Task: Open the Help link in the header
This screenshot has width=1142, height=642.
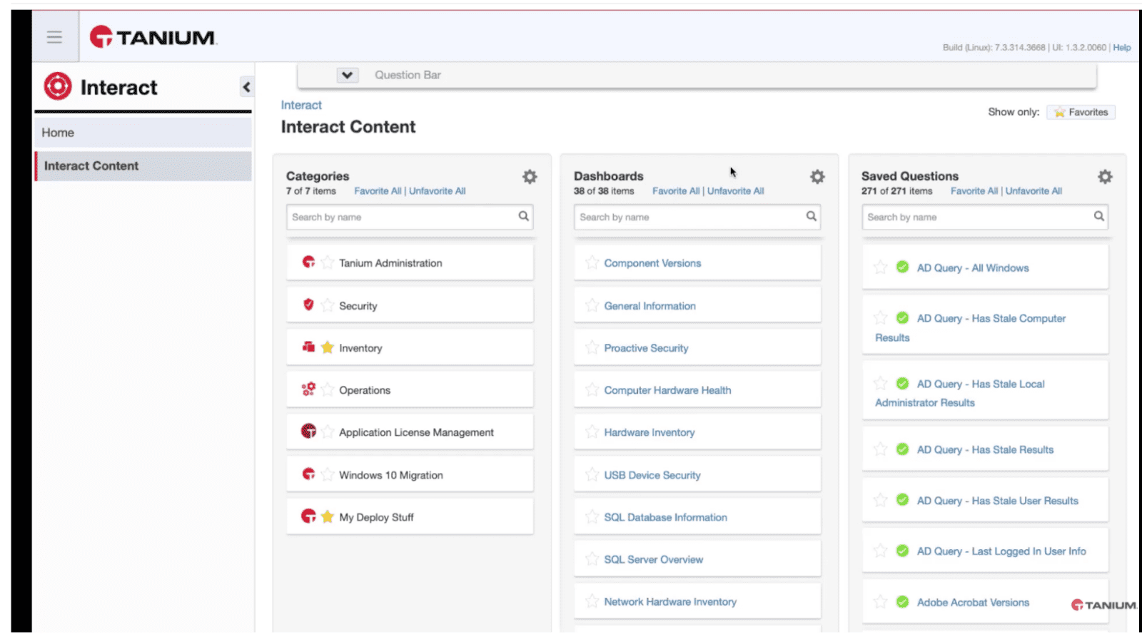Action: pos(1122,48)
